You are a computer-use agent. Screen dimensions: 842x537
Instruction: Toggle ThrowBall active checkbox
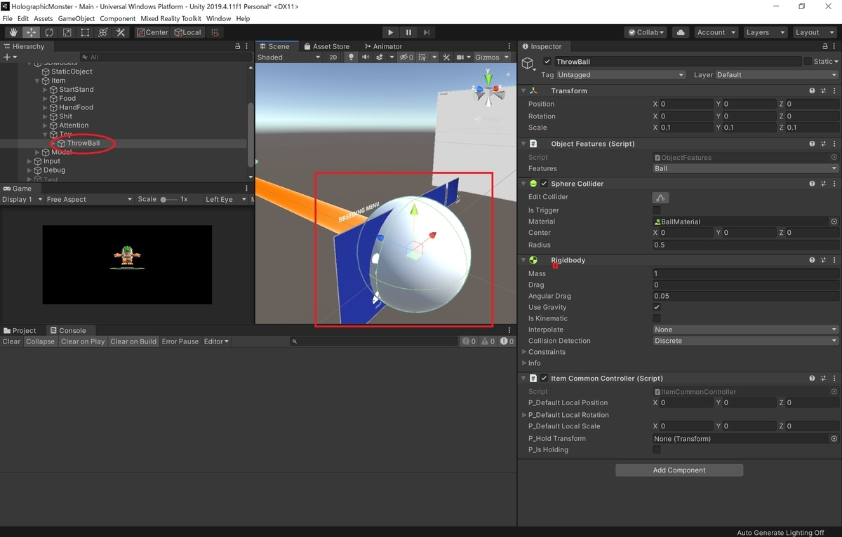[547, 62]
